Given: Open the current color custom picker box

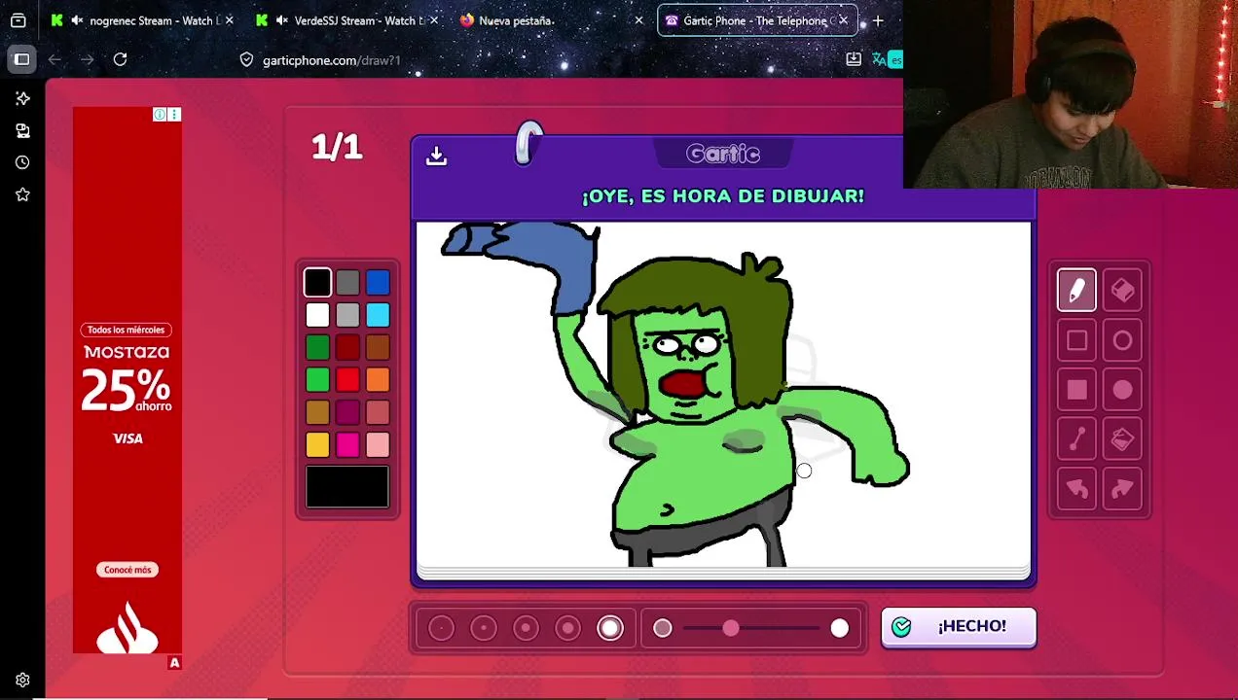Looking at the screenshot, I should tap(347, 487).
